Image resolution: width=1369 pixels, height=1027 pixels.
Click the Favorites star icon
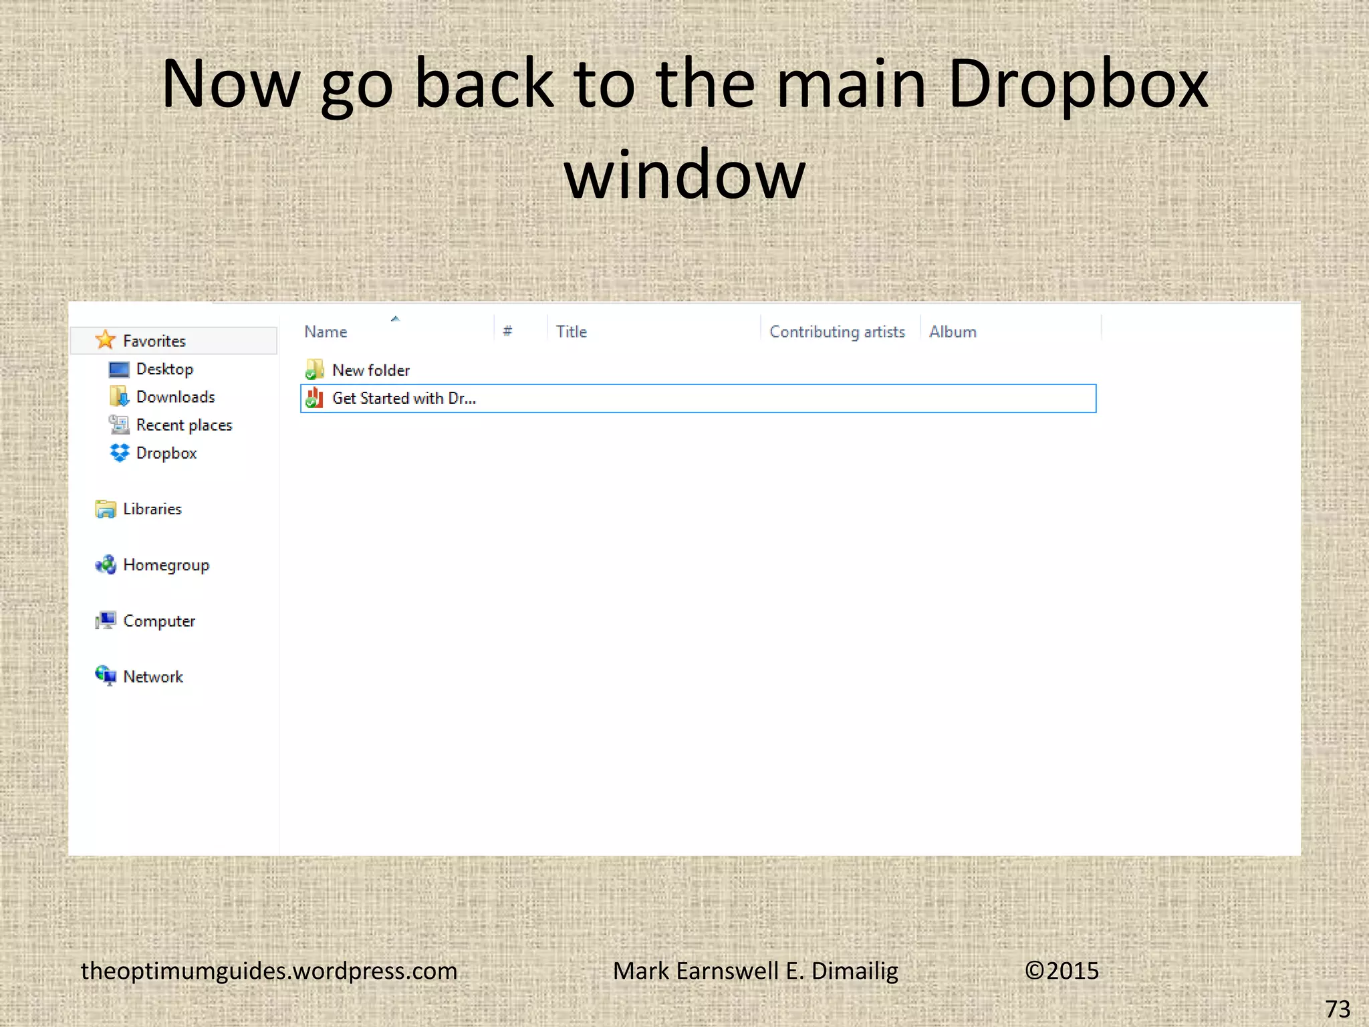click(105, 340)
